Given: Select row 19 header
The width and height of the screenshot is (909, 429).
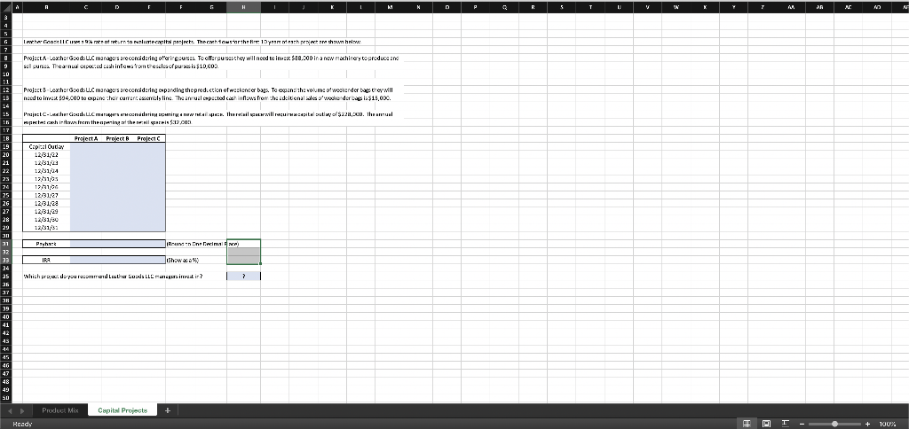Looking at the screenshot, I should 5,147.
